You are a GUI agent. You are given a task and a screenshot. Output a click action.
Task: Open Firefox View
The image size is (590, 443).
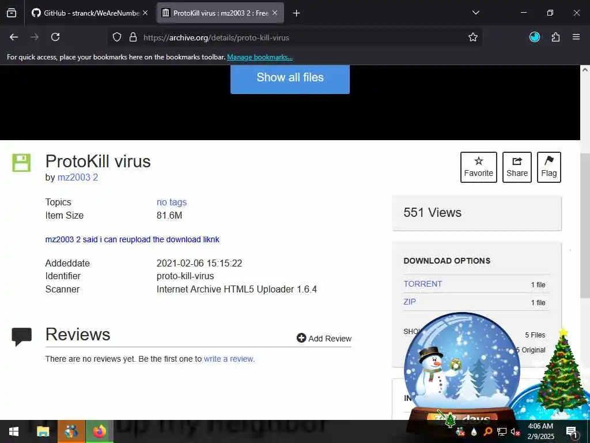pyautogui.click(x=12, y=13)
